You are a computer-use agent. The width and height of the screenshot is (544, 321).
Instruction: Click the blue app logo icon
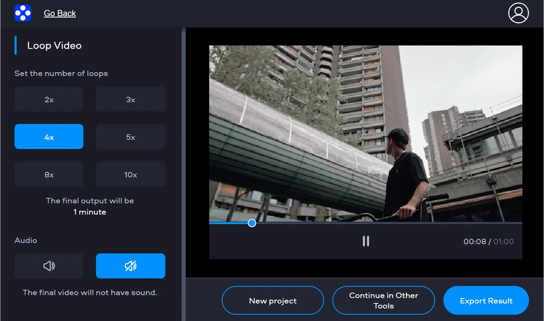click(x=23, y=13)
